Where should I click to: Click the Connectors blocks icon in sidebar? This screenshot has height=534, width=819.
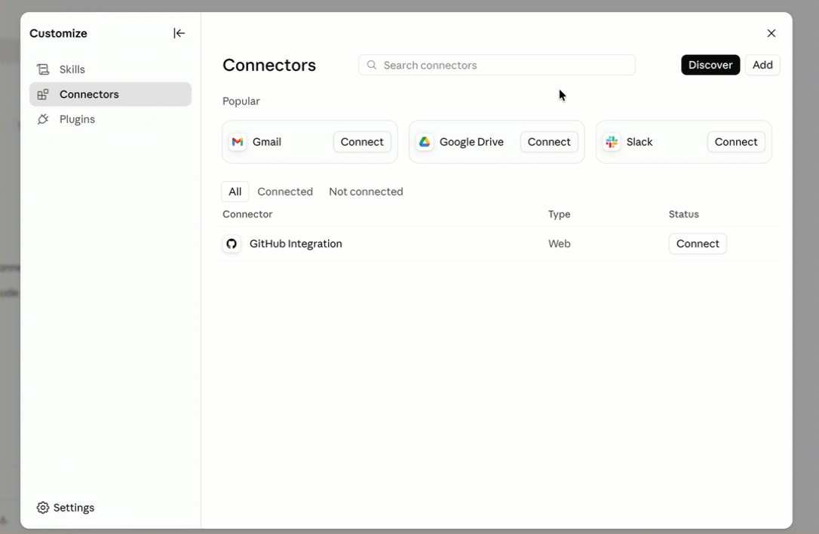pyautogui.click(x=43, y=94)
